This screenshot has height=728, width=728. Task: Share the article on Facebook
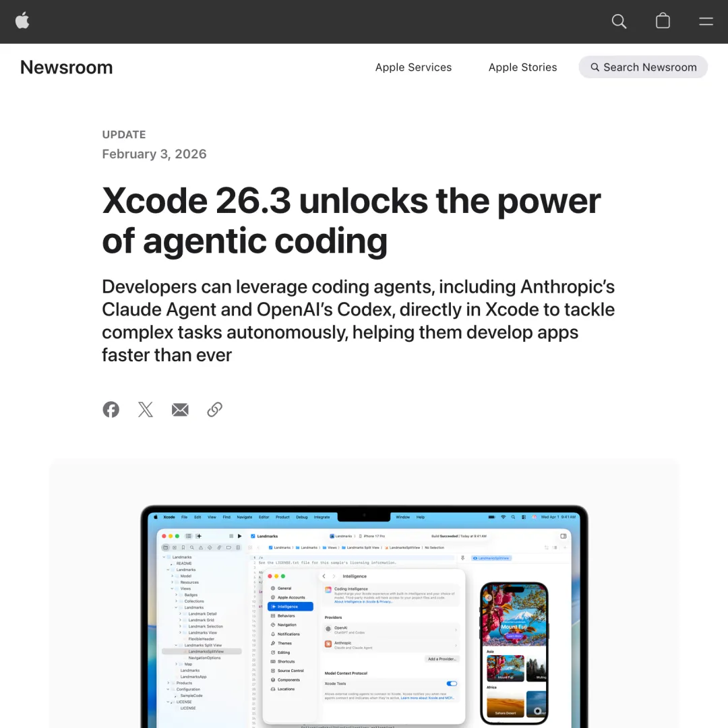111,410
